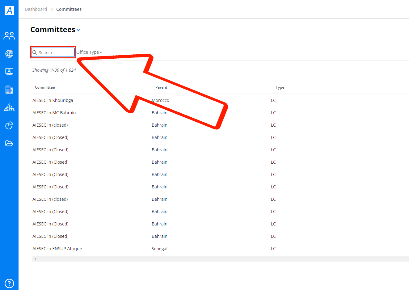Click the search magnifier icon

(x=35, y=53)
